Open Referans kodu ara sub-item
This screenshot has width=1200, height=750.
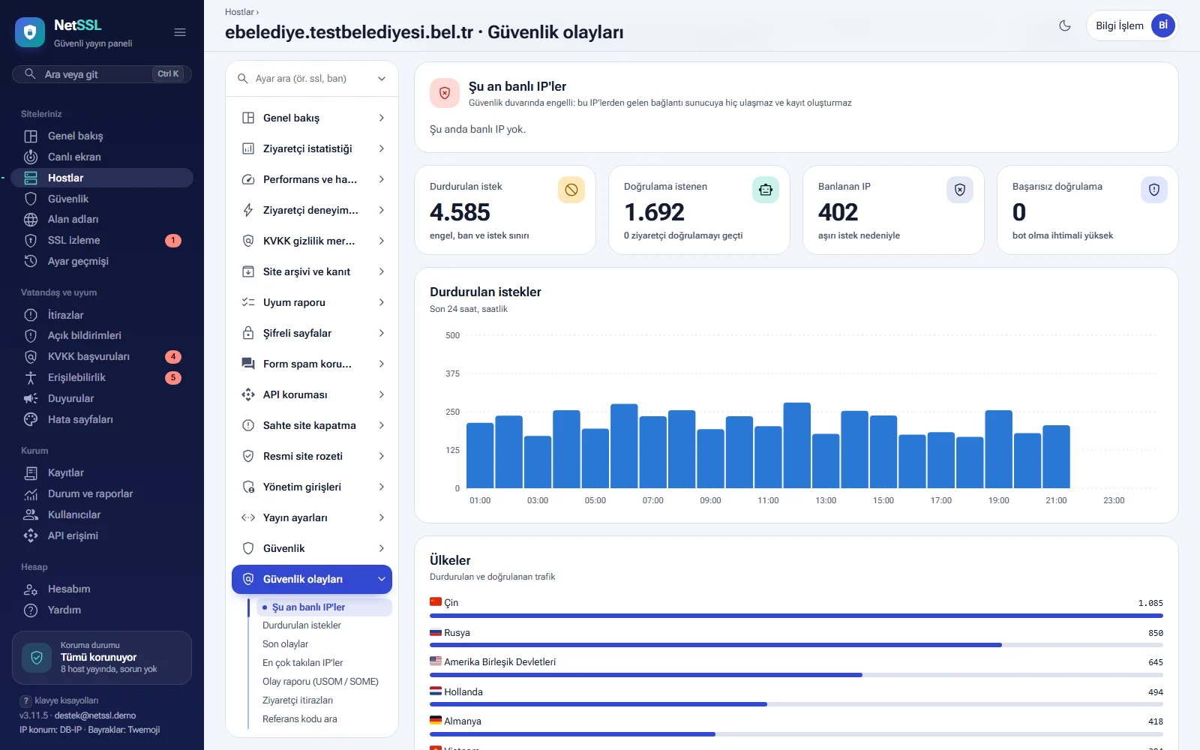click(299, 719)
